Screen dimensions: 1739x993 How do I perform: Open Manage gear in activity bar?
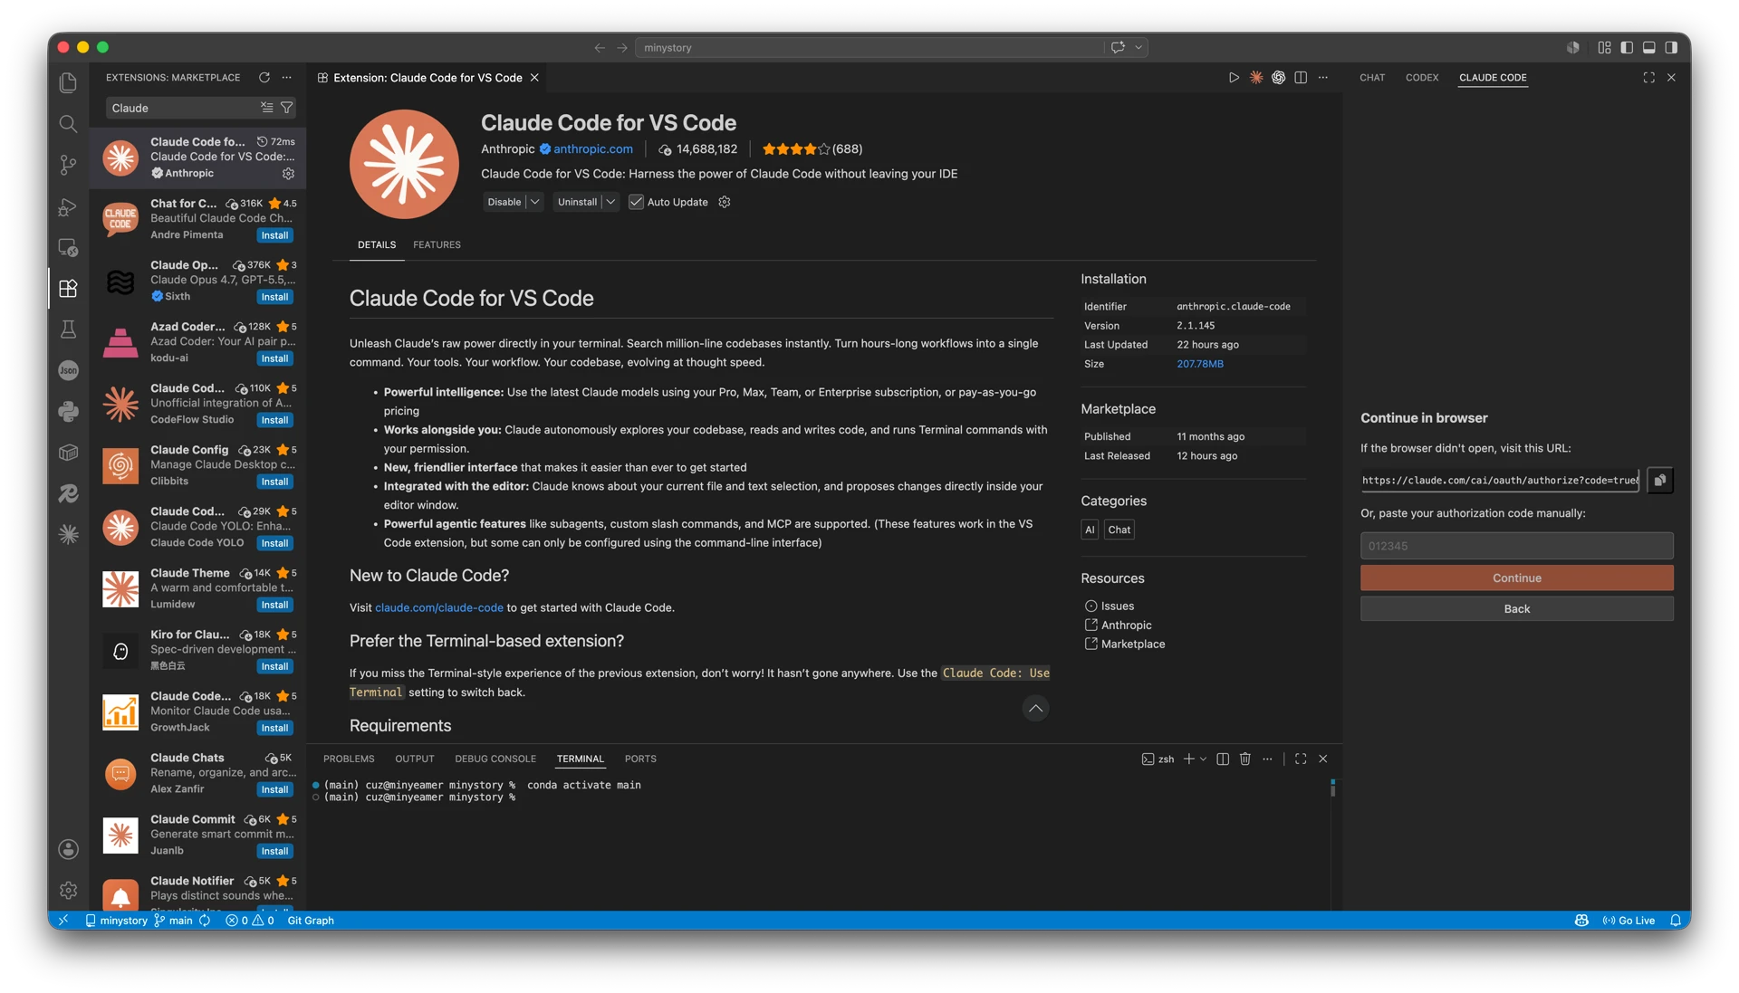point(68,890)
